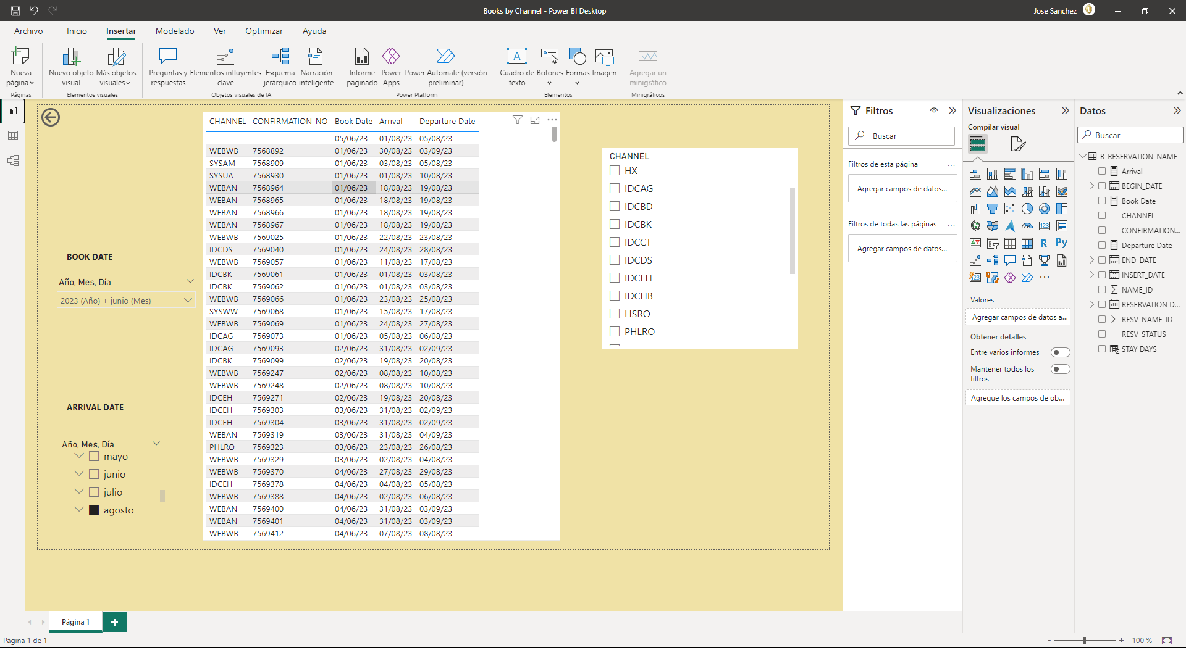Select the Página 1 page tab
The image size is (1186, 648).
pos(75,622)
